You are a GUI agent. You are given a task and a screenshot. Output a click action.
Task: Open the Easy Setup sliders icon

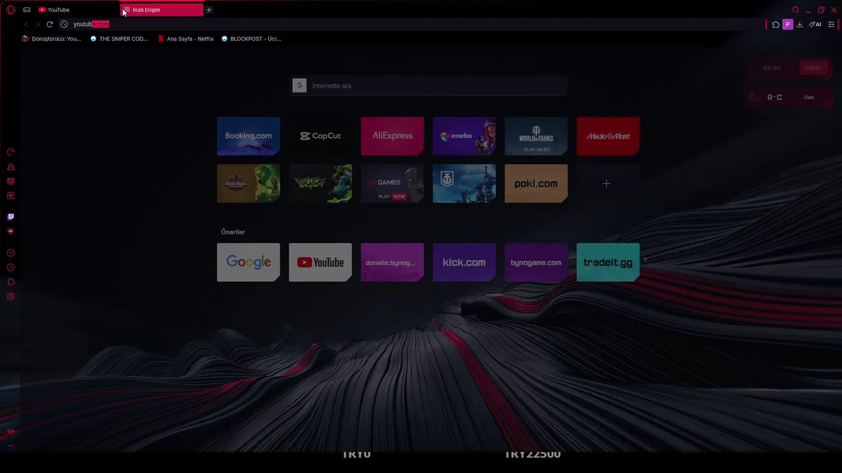(x=831, y=24)
